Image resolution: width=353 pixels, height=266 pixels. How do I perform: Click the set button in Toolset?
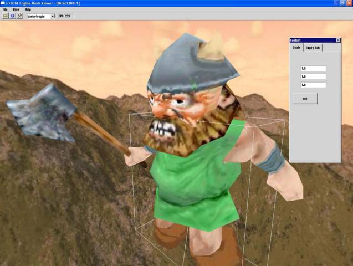[x=305, y=99]
